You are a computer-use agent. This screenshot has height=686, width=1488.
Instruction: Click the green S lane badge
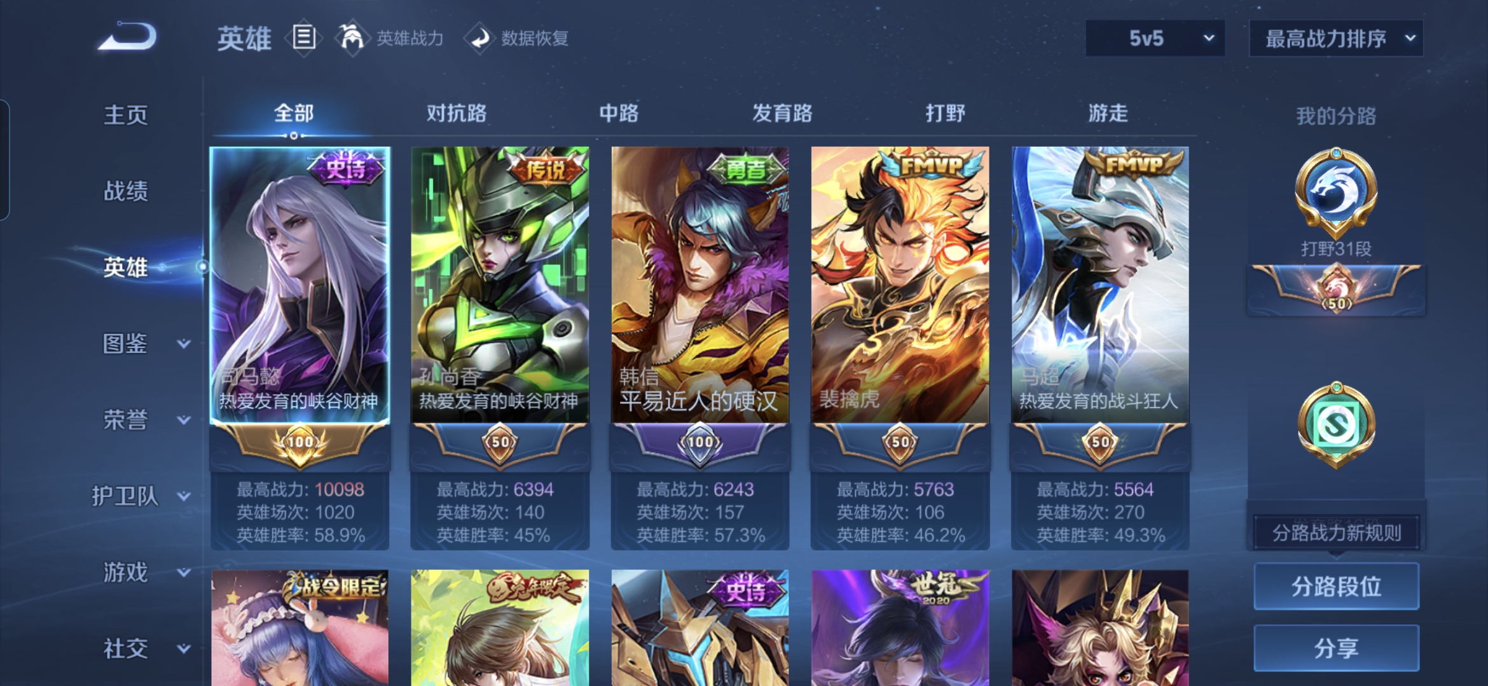coord(1336,424)
